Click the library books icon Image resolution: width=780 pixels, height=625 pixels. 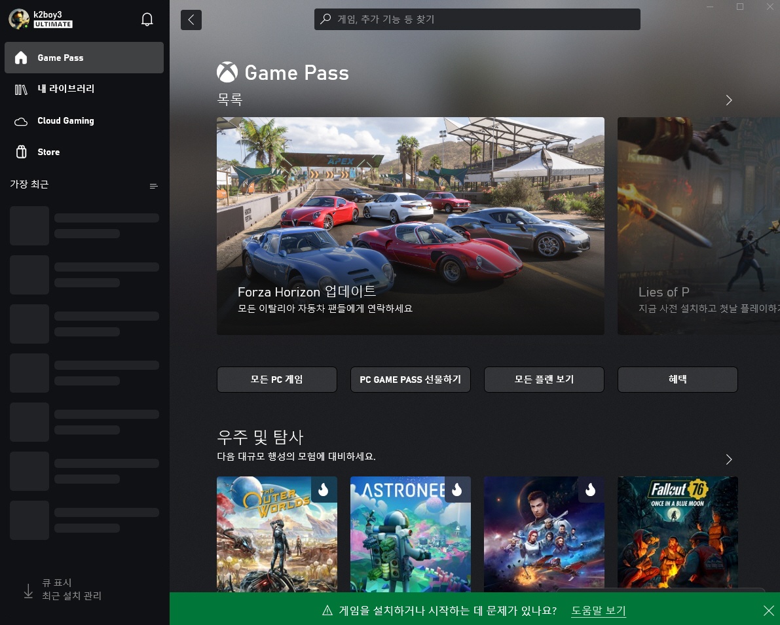pos(21,90)
